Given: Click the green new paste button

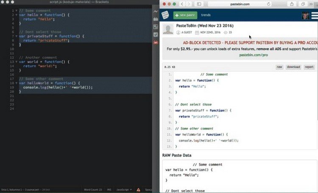Looking at the screenshot, I should click(185, 15).
